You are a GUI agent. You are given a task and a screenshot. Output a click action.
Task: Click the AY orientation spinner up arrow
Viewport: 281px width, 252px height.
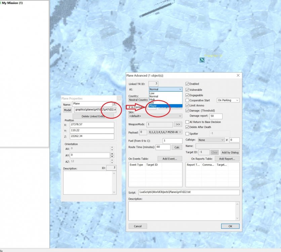point(112,154)
